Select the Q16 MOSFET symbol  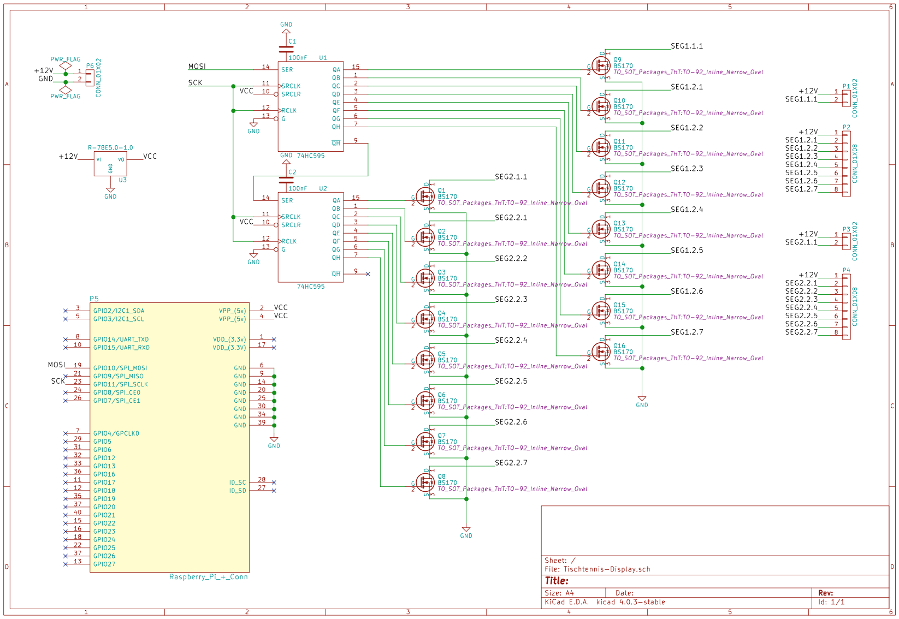[601, 352]
